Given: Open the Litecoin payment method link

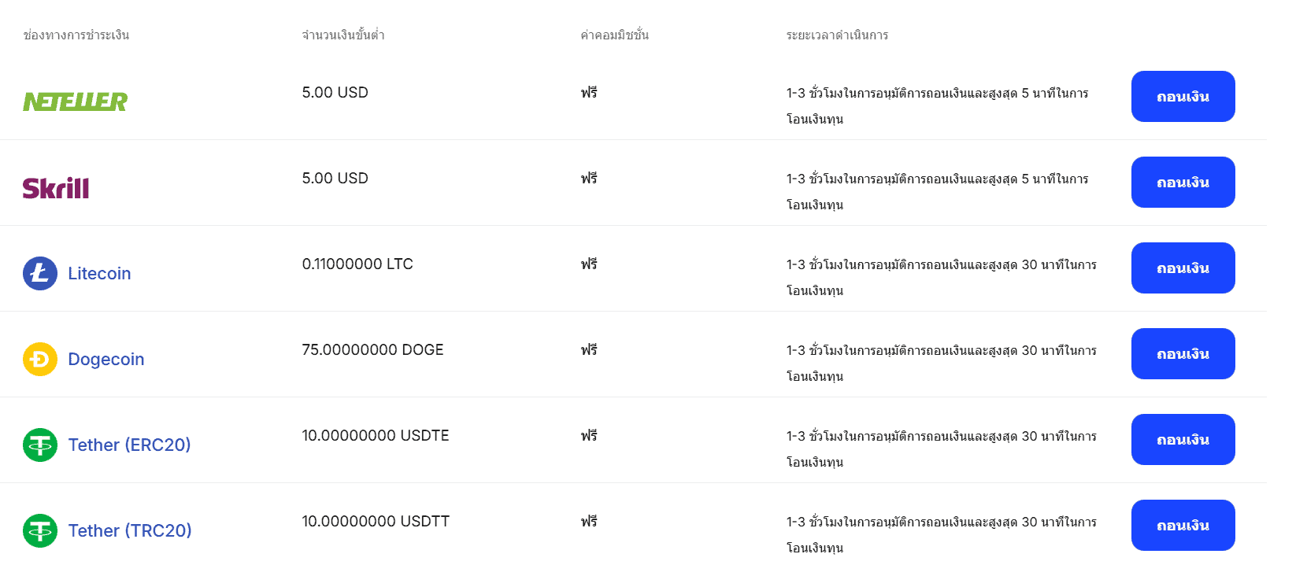Looking at the screenshot, I should (99, 273).
